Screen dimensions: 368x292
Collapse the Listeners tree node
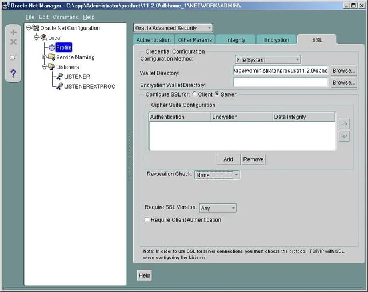[x=44, y=67]
